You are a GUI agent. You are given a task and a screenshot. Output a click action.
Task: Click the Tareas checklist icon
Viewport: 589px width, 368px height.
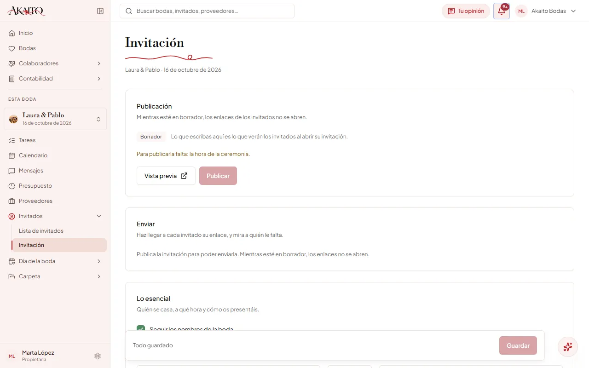click(12, 140)
